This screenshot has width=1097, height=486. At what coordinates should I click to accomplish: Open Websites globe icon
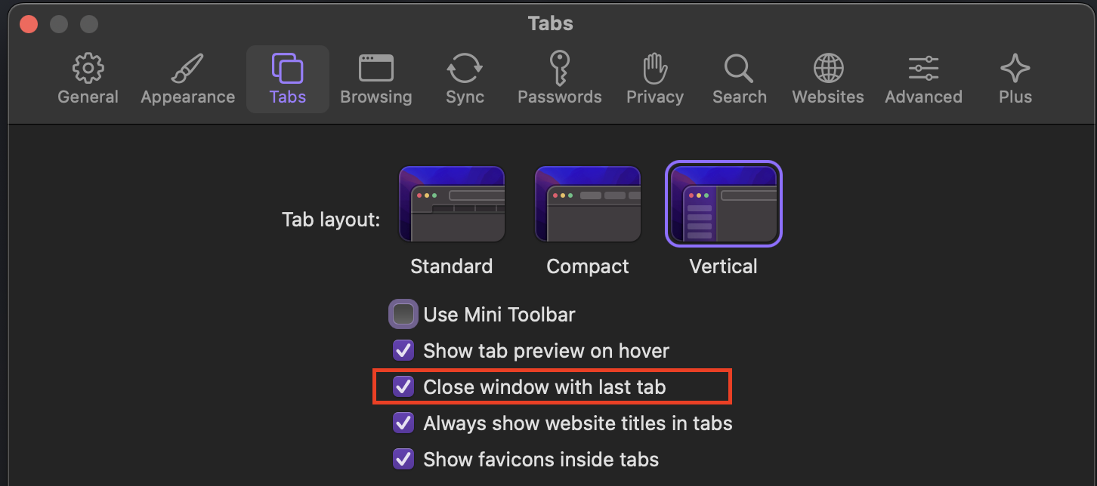click(828, 69)
